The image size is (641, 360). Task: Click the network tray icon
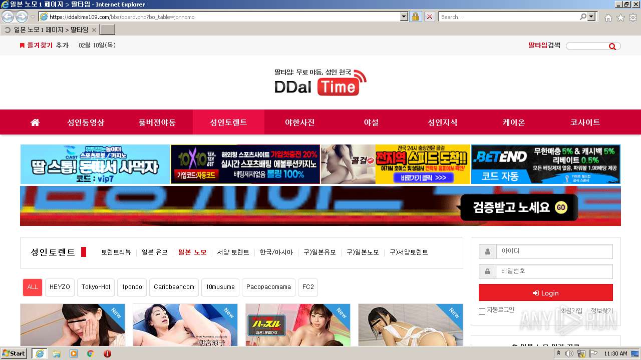(581, 353)
